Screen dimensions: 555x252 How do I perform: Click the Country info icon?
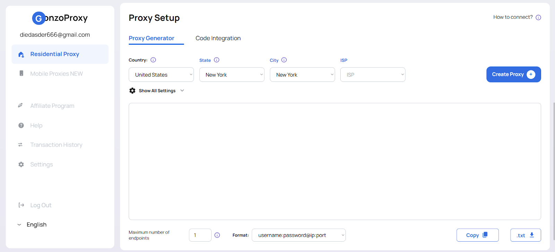153,60
